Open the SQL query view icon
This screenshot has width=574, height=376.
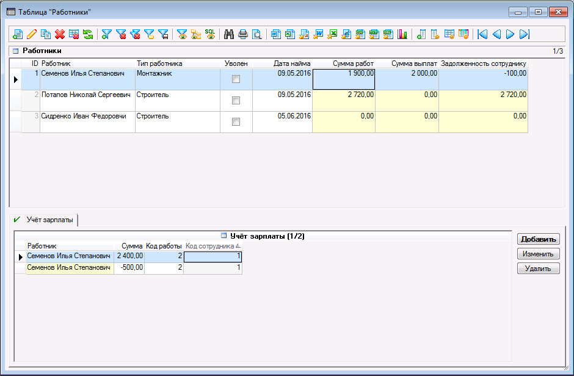point(210,34)
